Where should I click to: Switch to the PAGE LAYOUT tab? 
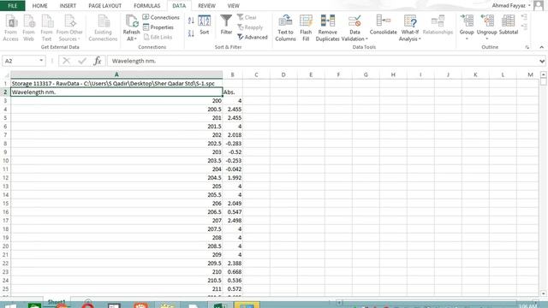click(x=104, y=6)
